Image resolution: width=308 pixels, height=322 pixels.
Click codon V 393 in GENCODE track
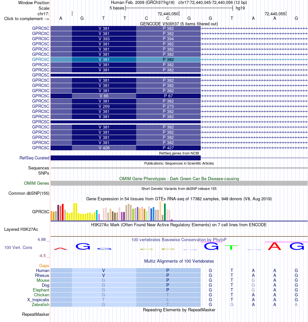coord(104,39)
